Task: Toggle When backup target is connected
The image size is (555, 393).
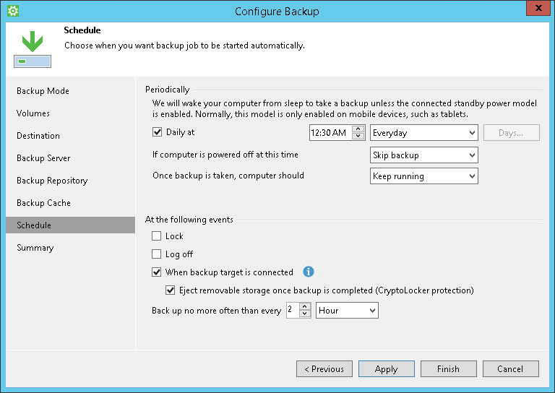Action: pyautogui.click(x=157, y=272)
